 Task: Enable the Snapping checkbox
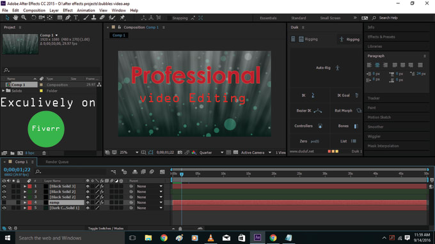(169, 18)
